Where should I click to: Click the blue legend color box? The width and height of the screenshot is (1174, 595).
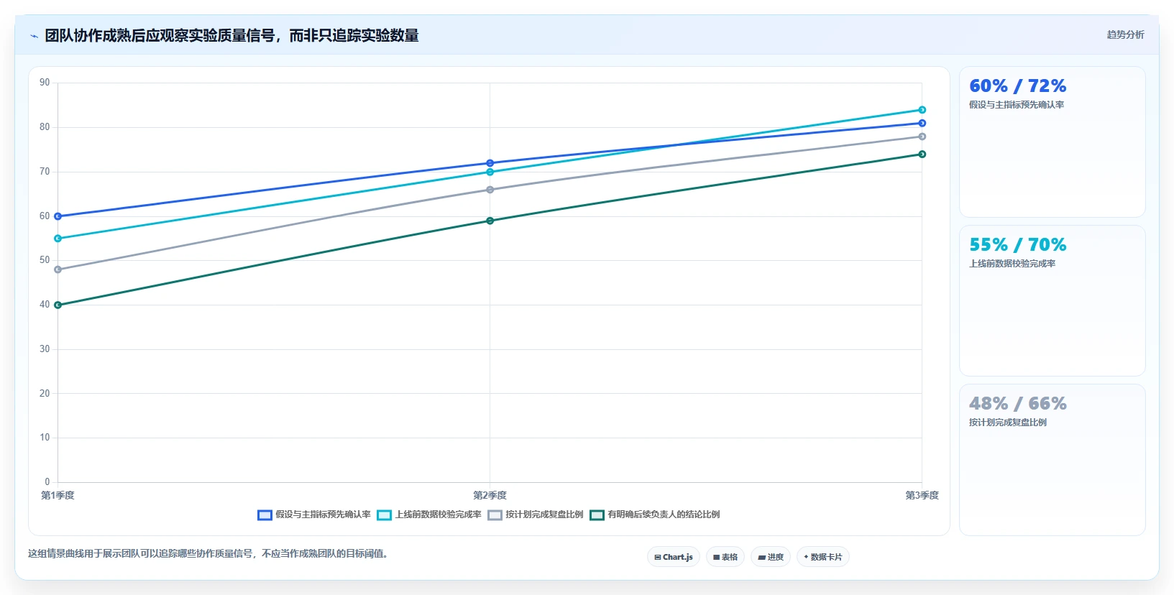(x=265, y=515)
